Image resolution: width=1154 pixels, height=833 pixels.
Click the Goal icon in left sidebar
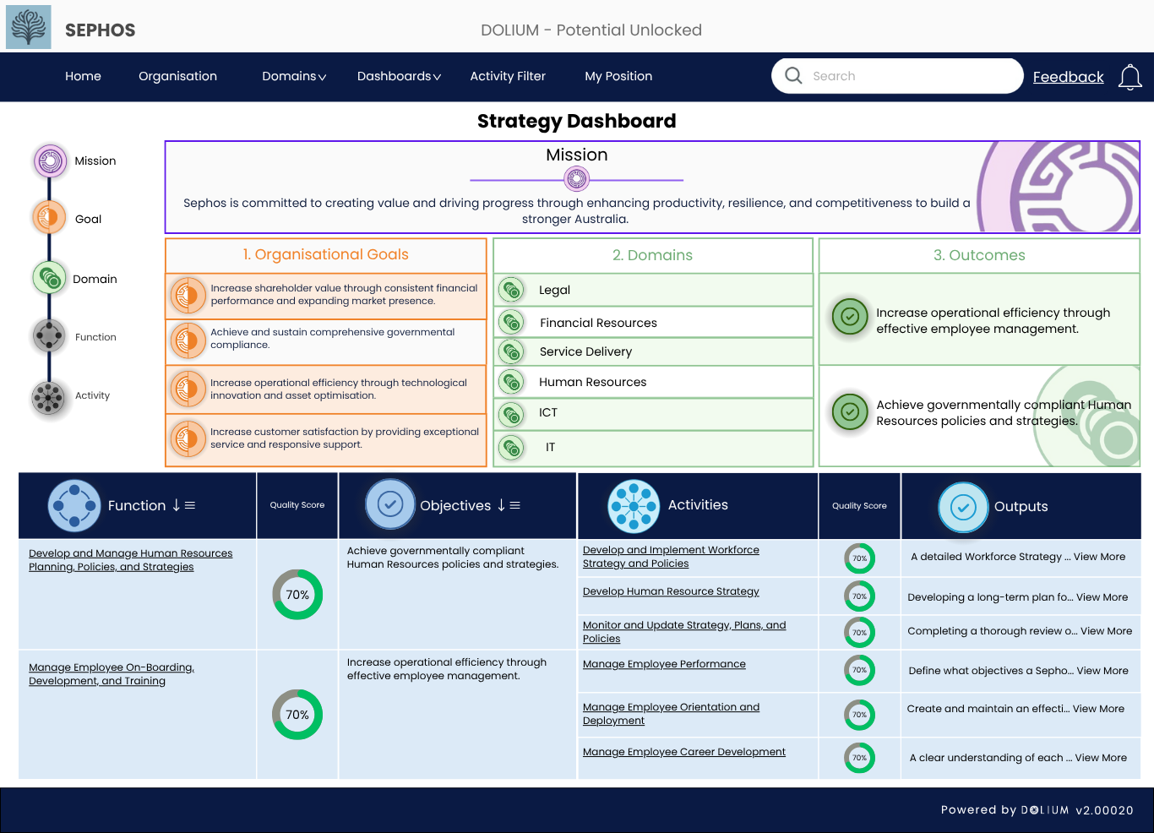49,217
